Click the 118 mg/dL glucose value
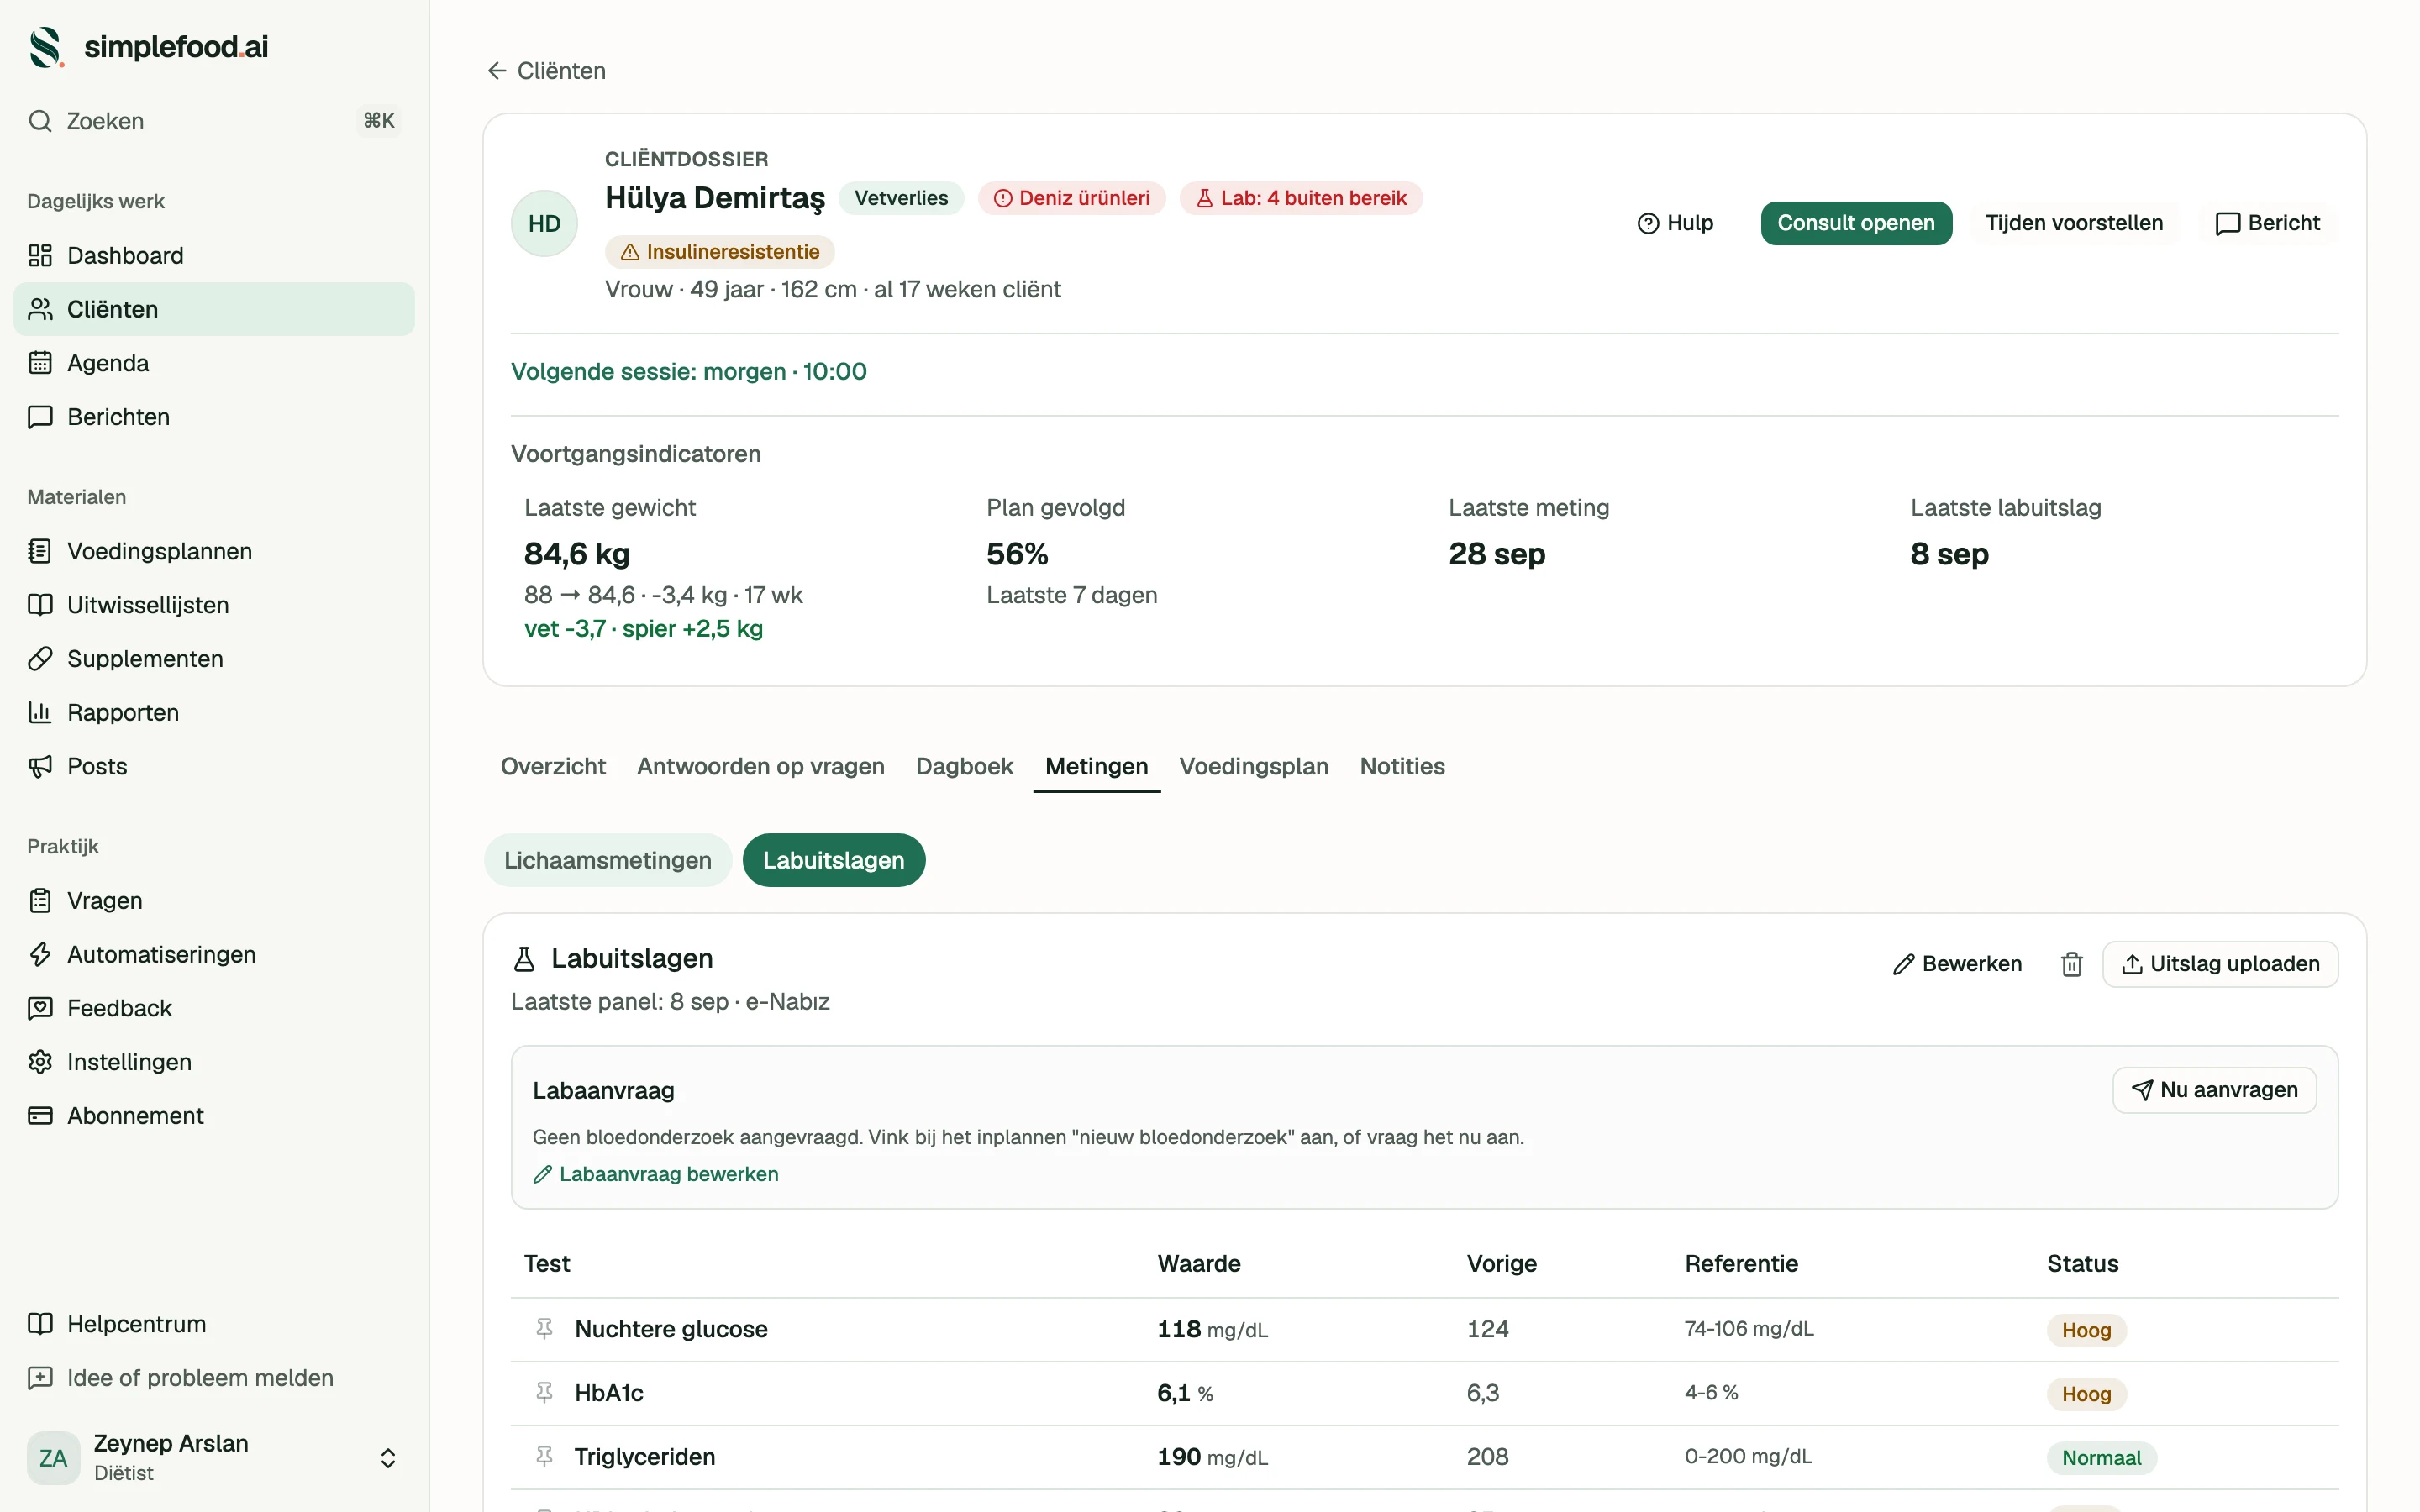Screen dimensions: 2420x1512 (1212, 1329)
